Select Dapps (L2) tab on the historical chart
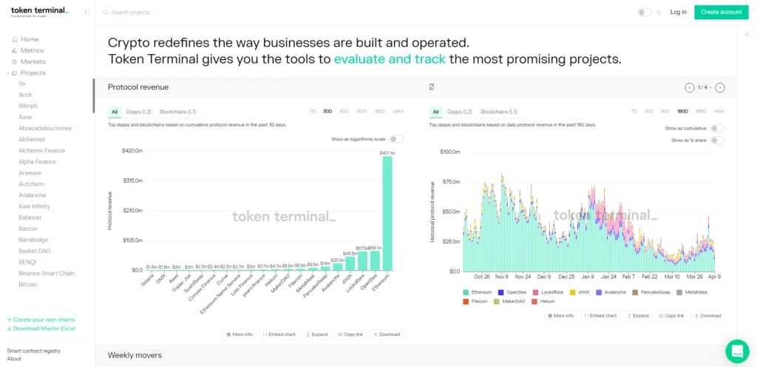757x367 pixels. pos(460,112)
